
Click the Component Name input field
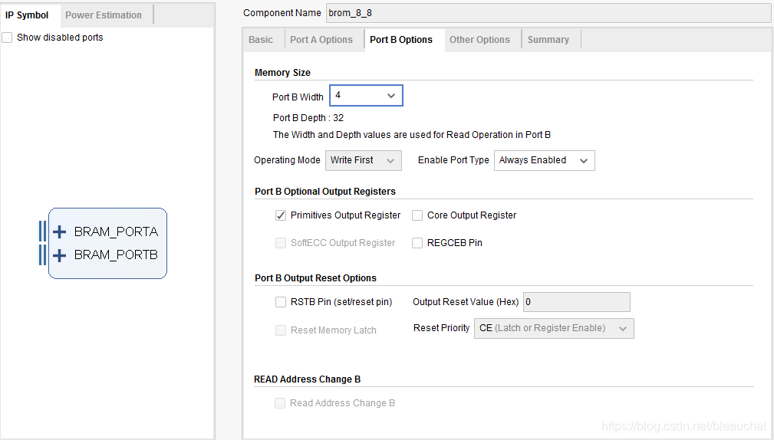click(548, 13)
